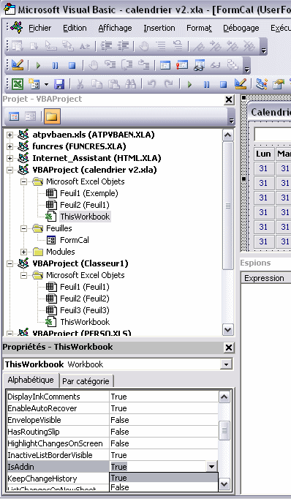
Task: Collapse the VBAProject (calendrier v2.xla) node
Action: point(10,170)
